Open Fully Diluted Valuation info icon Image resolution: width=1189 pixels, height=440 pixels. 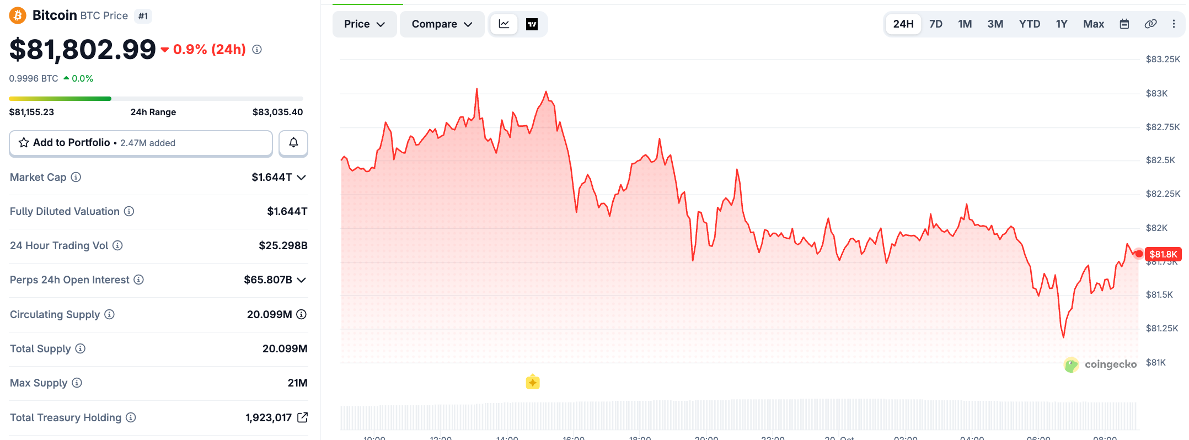click(129, 211)
